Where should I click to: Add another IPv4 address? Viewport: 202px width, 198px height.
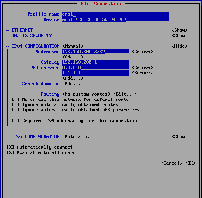coord(73,57)
